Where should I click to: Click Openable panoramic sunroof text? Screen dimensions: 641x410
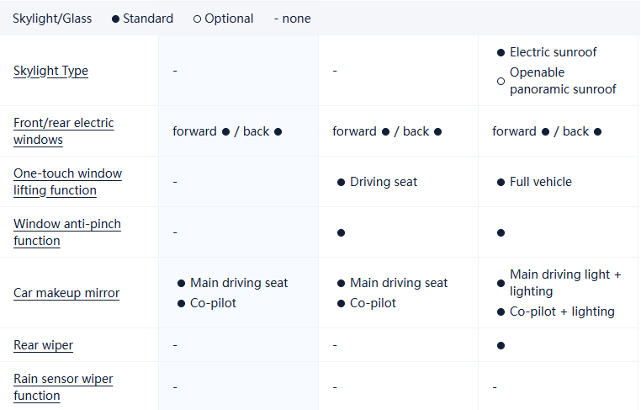(x=563, y=81)
